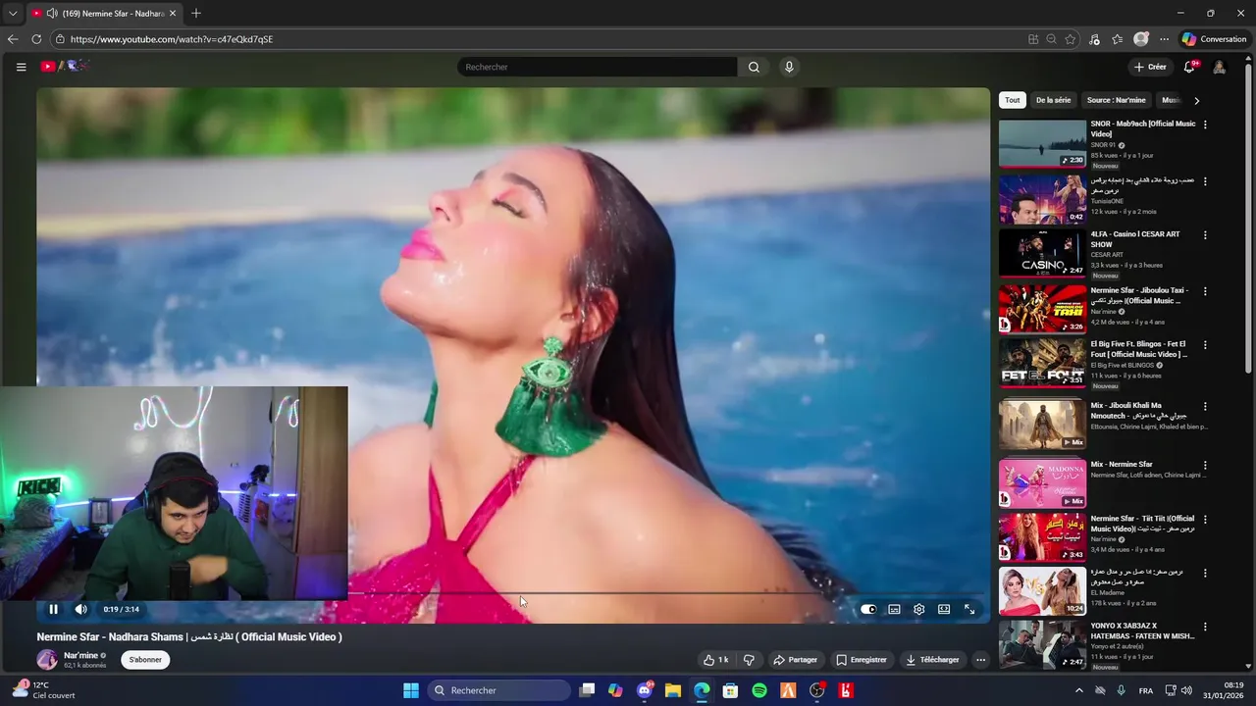Click the Télécharger download button
Screen dimensions: 1256x706
pyautogui.click(x=932, y=660)
